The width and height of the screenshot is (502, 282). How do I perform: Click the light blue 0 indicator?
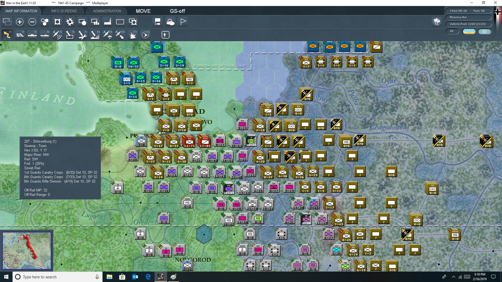coord(484,31)
